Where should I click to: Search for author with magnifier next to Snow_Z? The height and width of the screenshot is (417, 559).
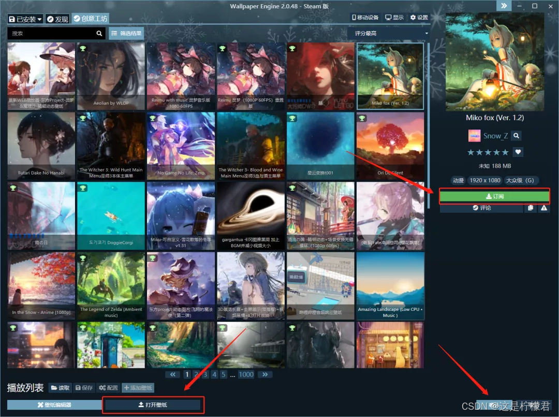click(516, 136)
